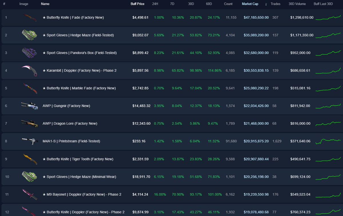Image resolution: width=343 pixels, height=216 pixels.
Task: Sort by Name column header
Action: pos(45,4)
